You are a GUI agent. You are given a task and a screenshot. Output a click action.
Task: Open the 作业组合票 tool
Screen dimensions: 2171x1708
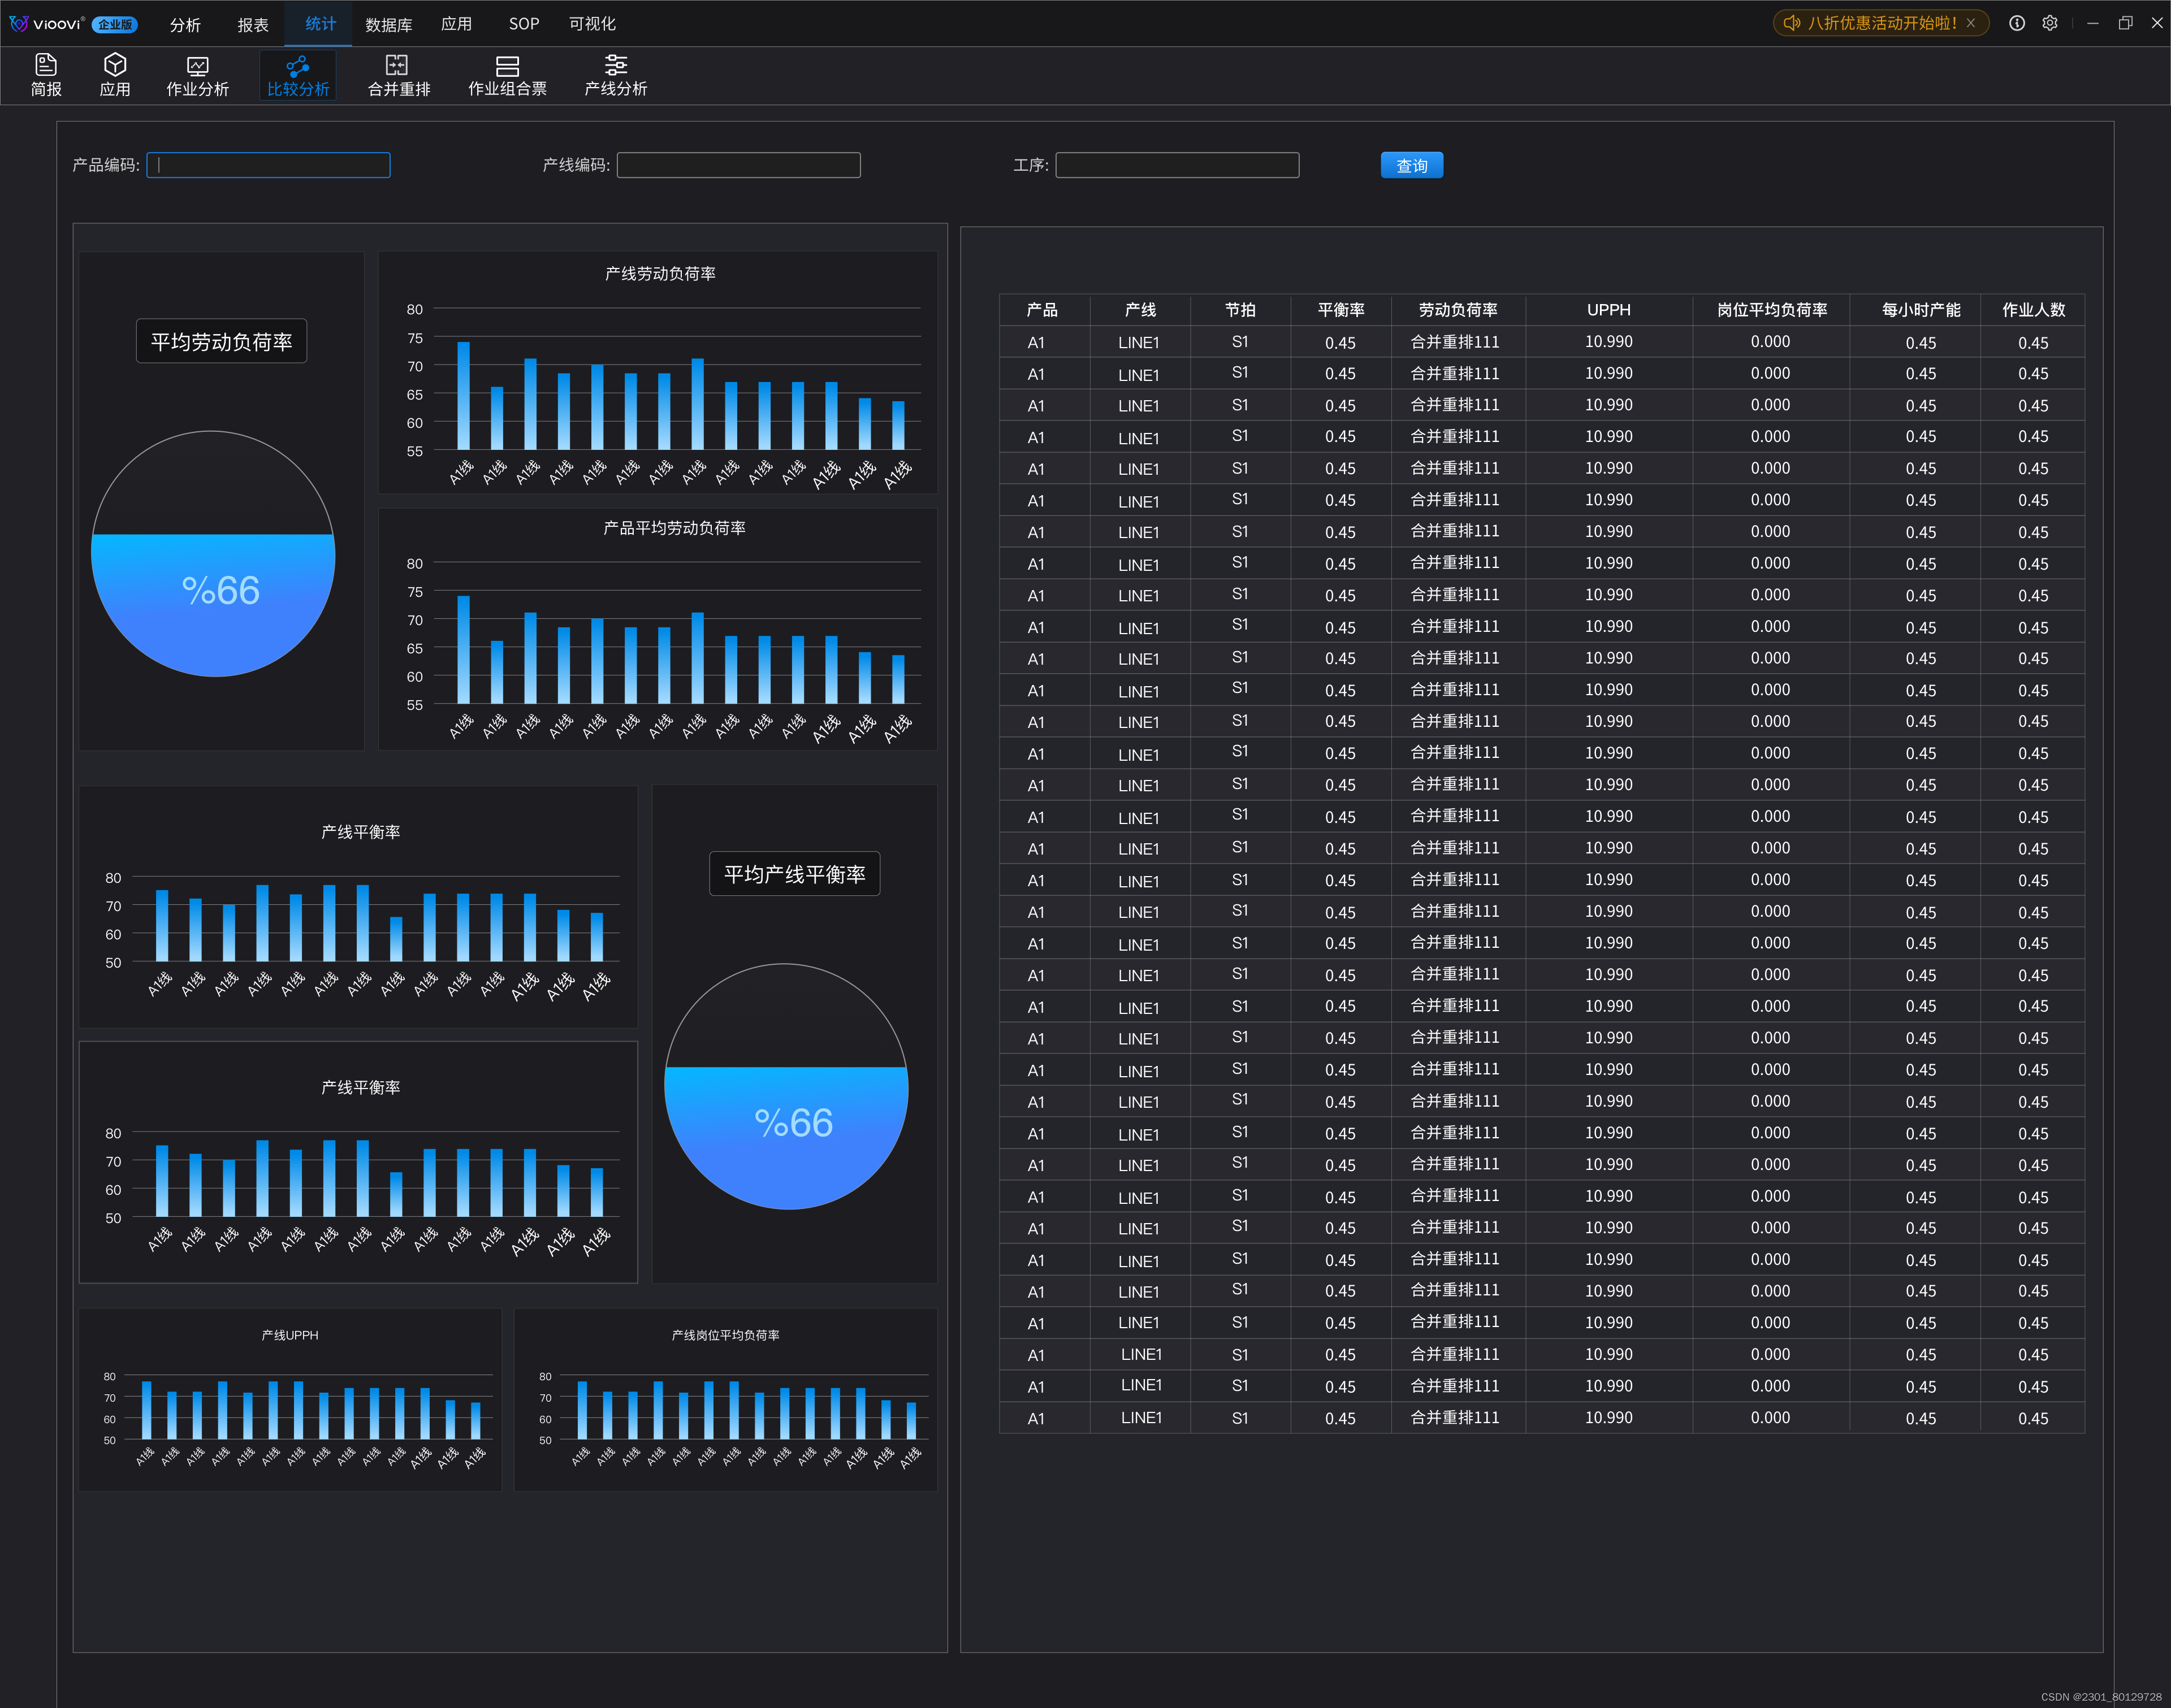507,75
